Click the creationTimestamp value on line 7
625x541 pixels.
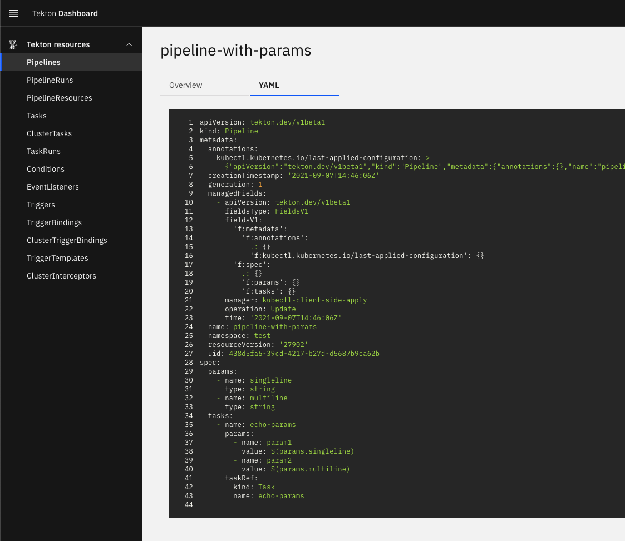point(333,176)
